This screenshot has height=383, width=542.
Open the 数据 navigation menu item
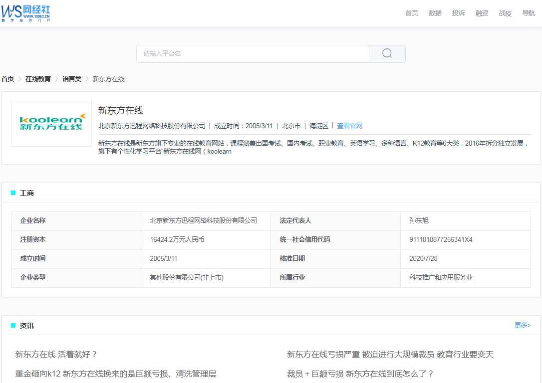435,13
